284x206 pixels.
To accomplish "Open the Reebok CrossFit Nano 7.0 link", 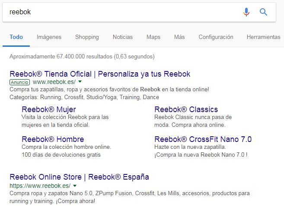I will point(203,139).
